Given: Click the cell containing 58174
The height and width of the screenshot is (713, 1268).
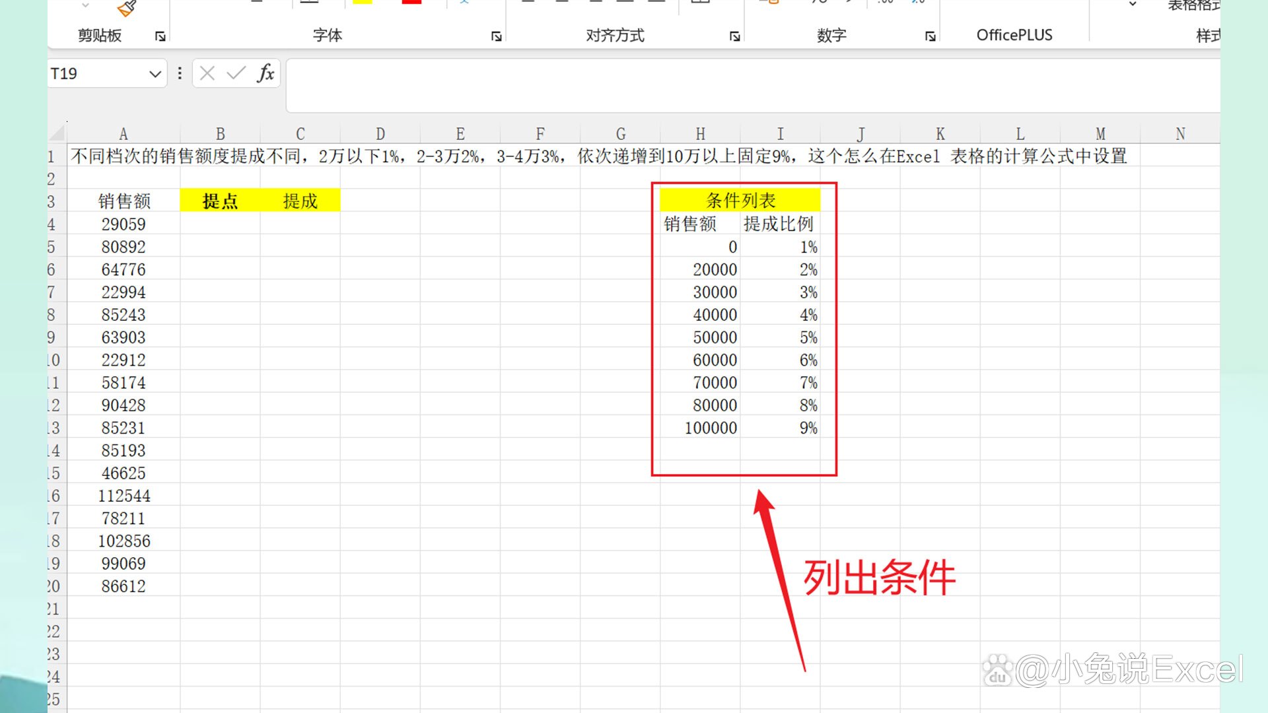Looking at the screenshot, I should [123, 383].
